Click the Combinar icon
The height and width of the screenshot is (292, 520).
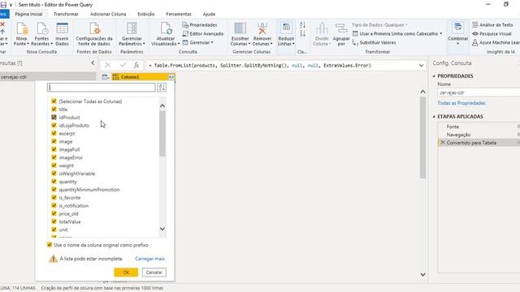458,28
